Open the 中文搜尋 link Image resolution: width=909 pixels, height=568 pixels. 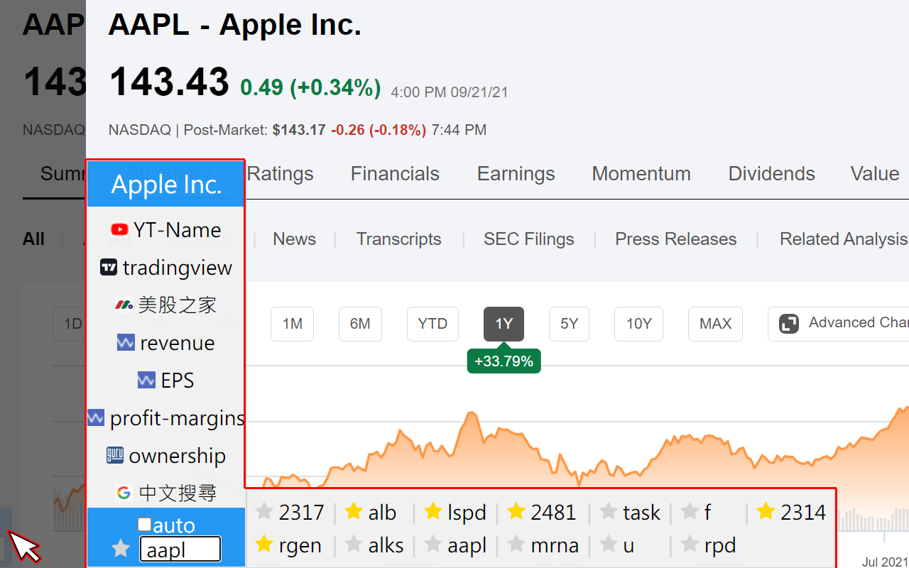(178, 493)
